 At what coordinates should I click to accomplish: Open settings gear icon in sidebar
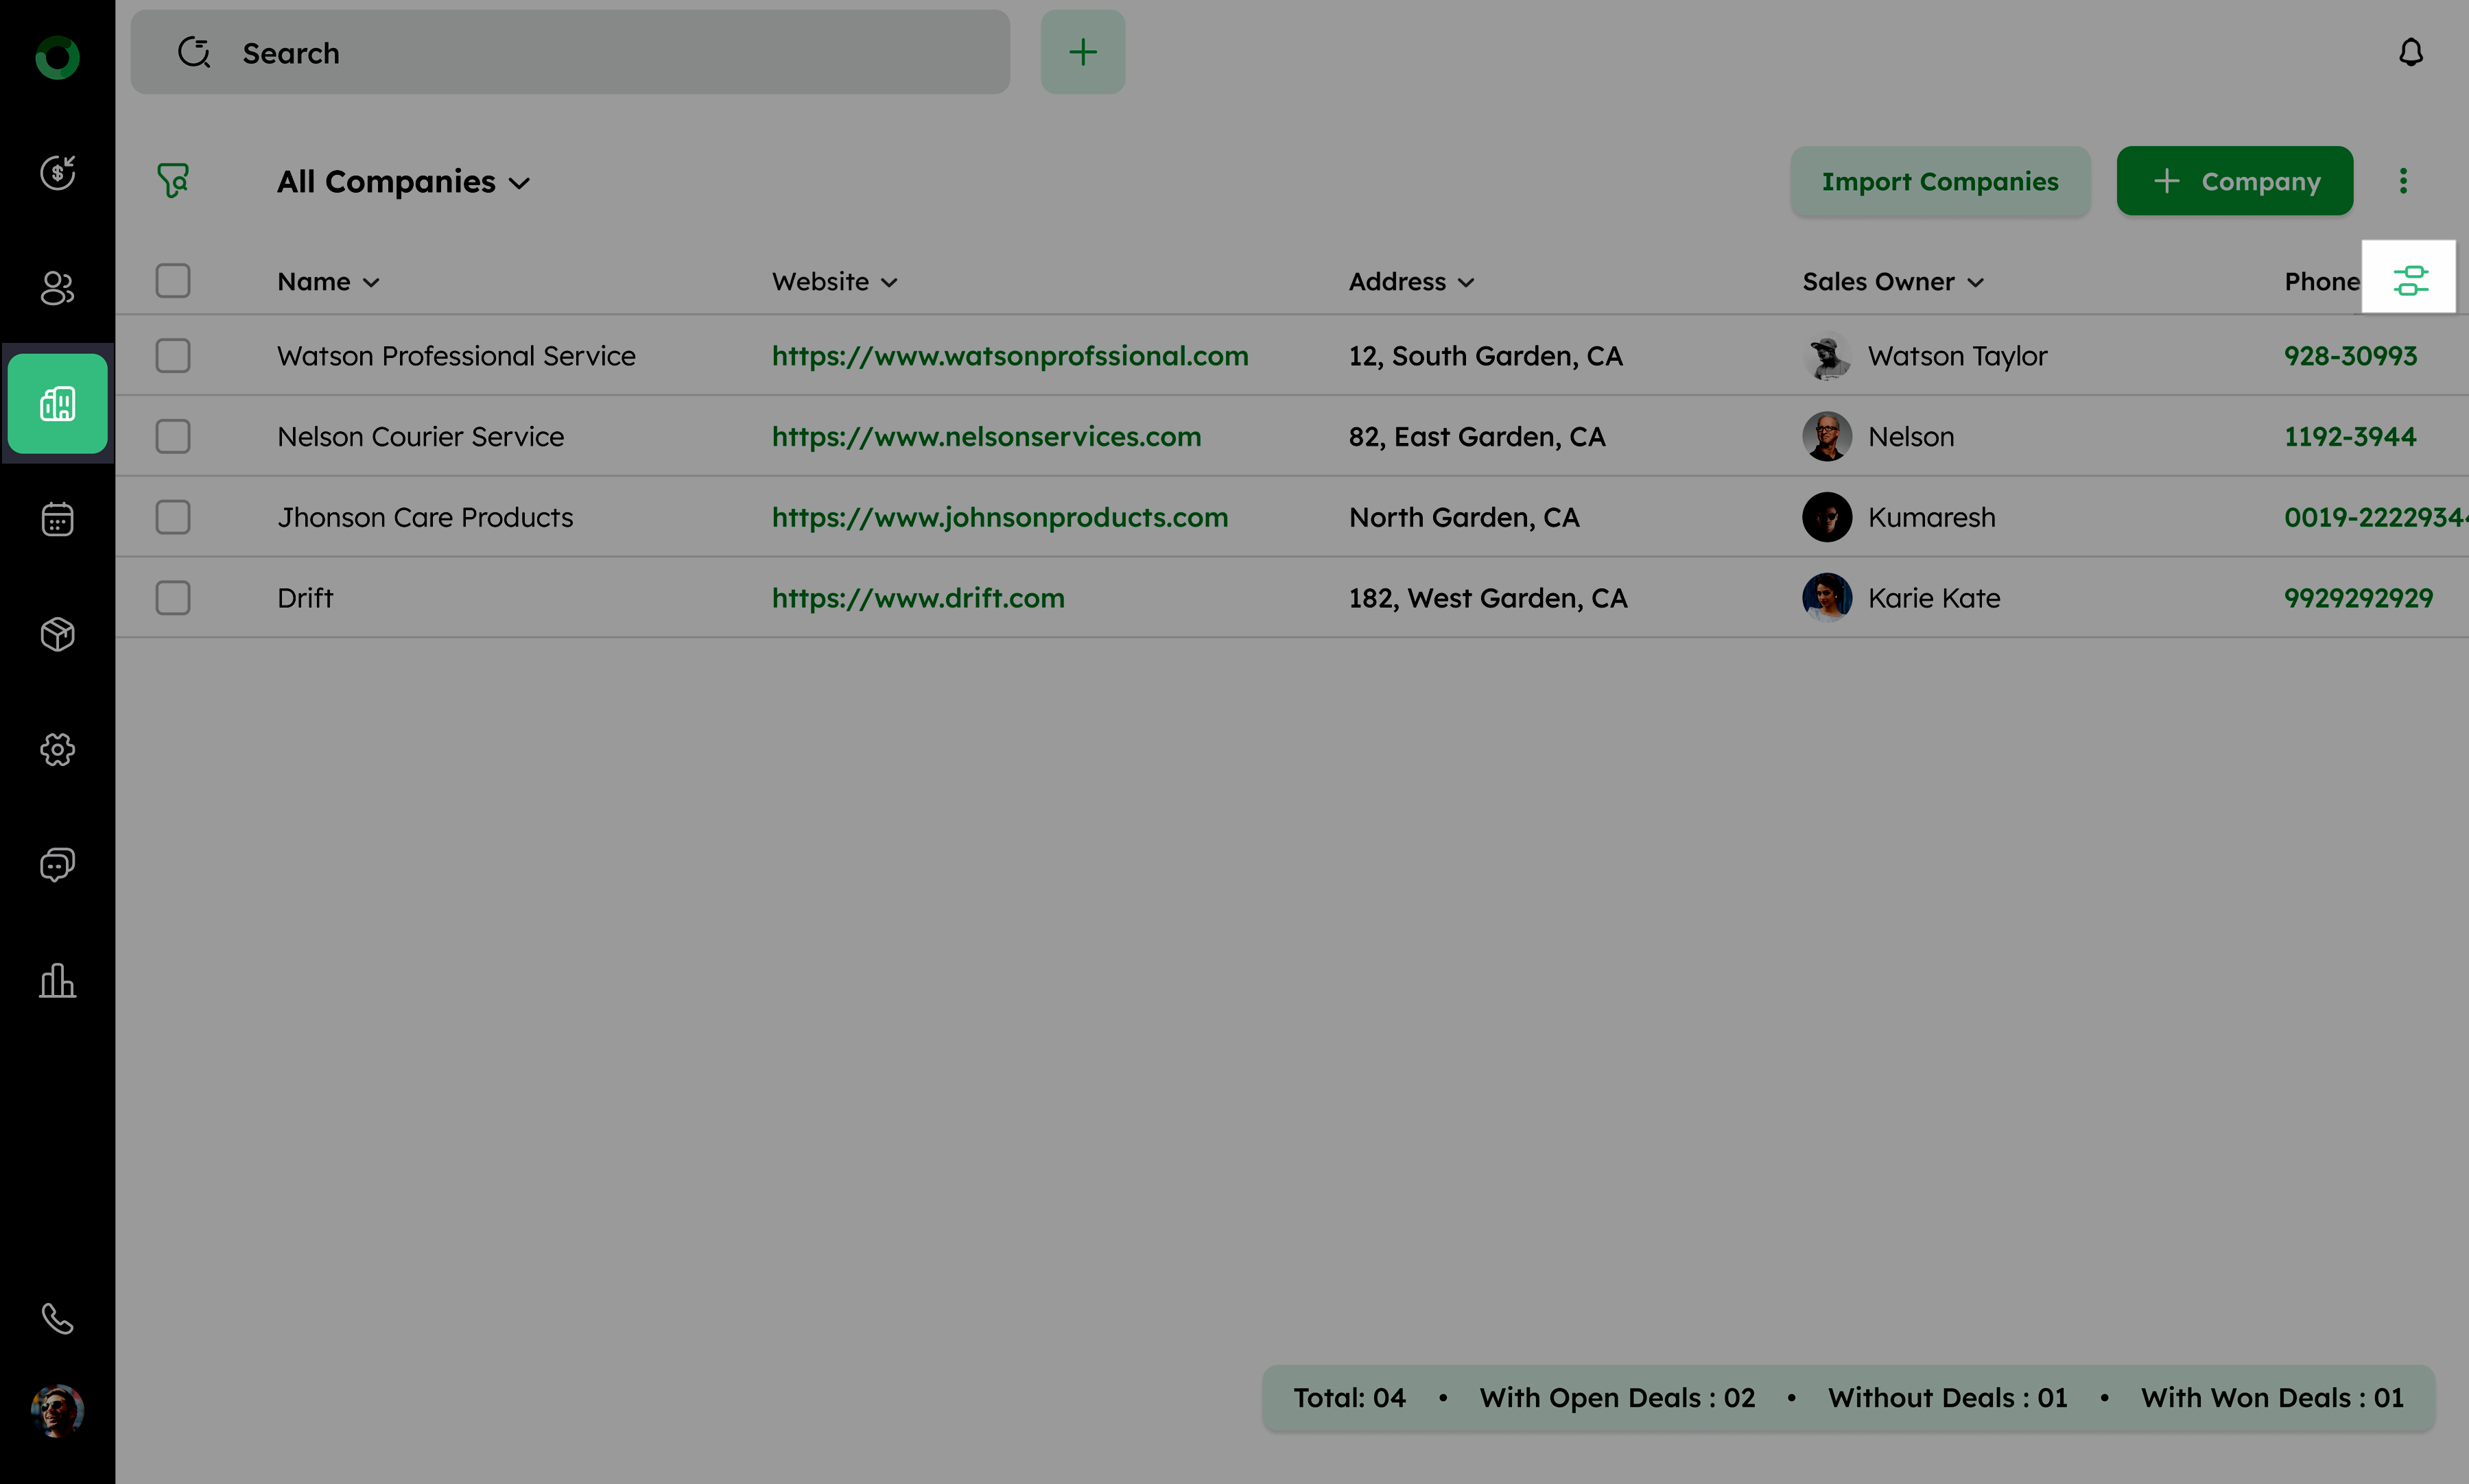pyautogui.click(x=57, y=749)
